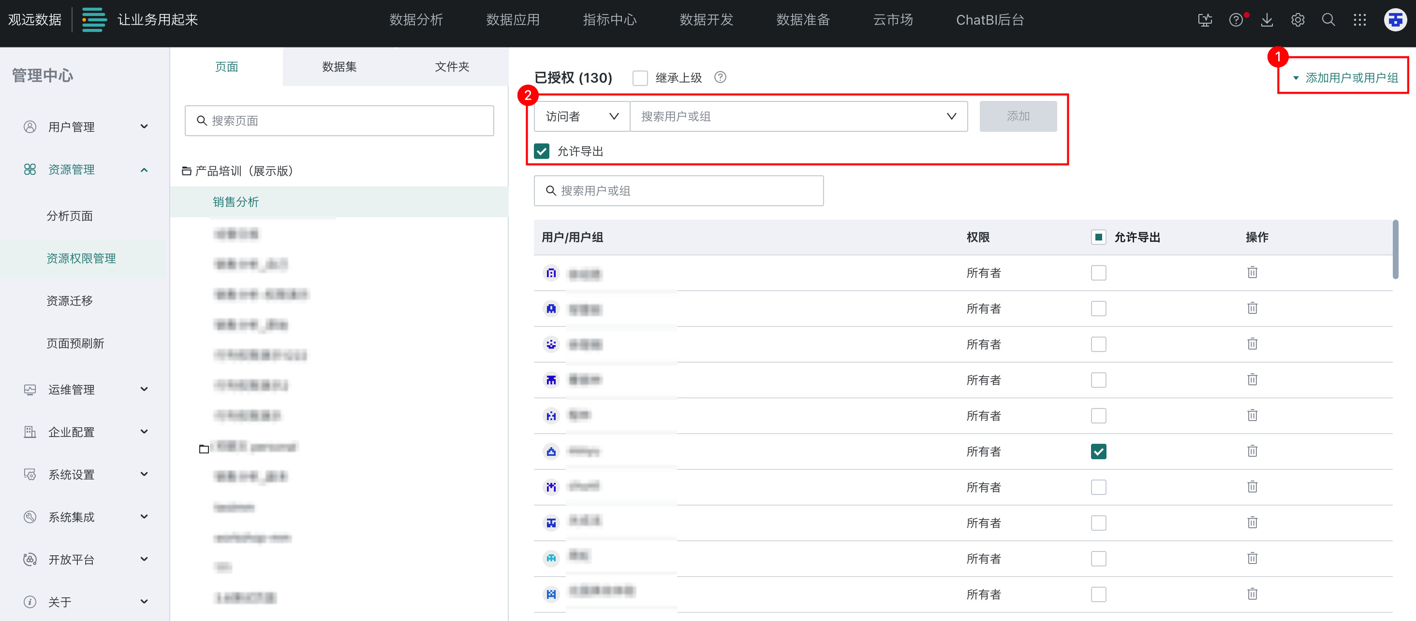Open the 数据分析 top menu

click(416, 20)
